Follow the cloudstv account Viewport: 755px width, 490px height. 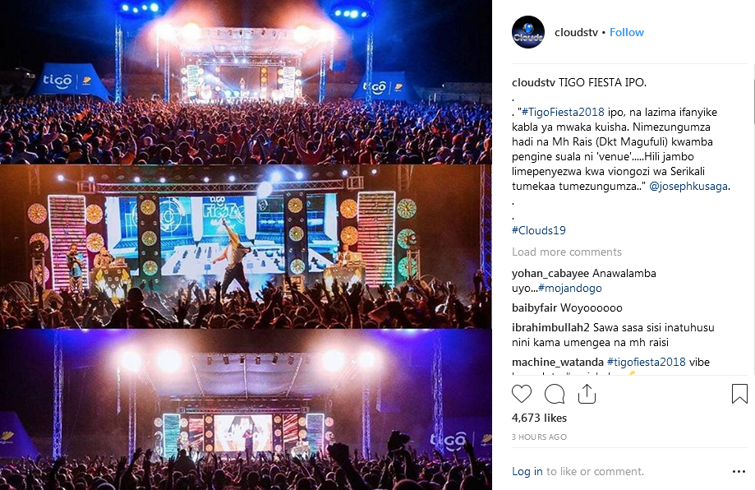627,32
